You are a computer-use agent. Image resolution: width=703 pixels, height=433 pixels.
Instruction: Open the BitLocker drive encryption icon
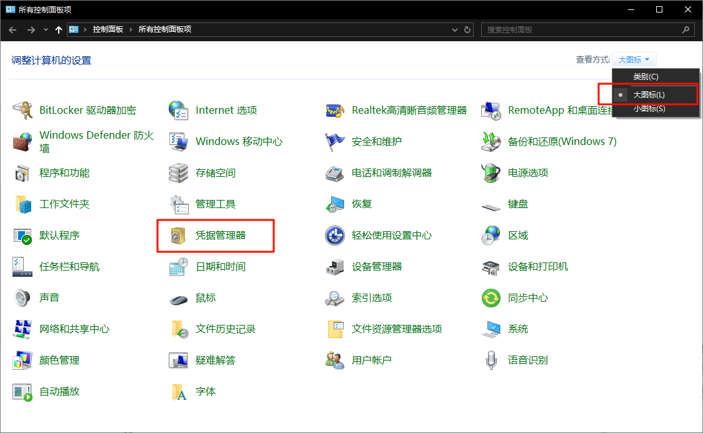[x=22, y=110]
